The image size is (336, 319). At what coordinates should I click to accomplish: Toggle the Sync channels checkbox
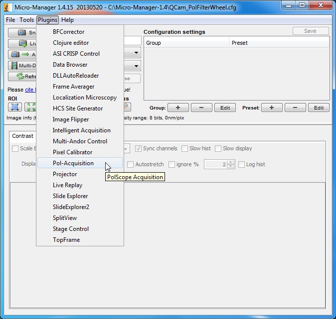[139, 148]
